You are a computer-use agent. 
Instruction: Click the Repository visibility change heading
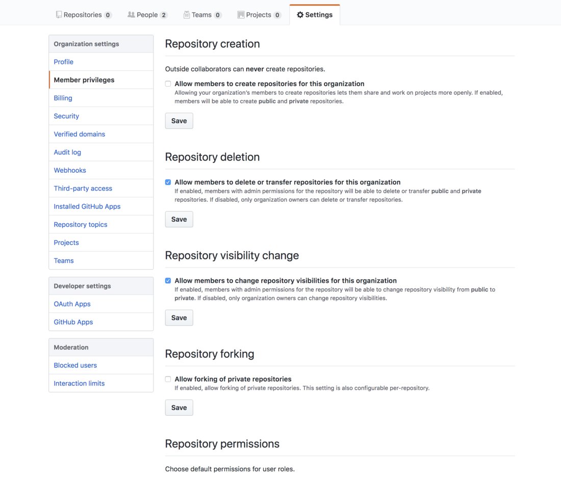coord(232,255)
